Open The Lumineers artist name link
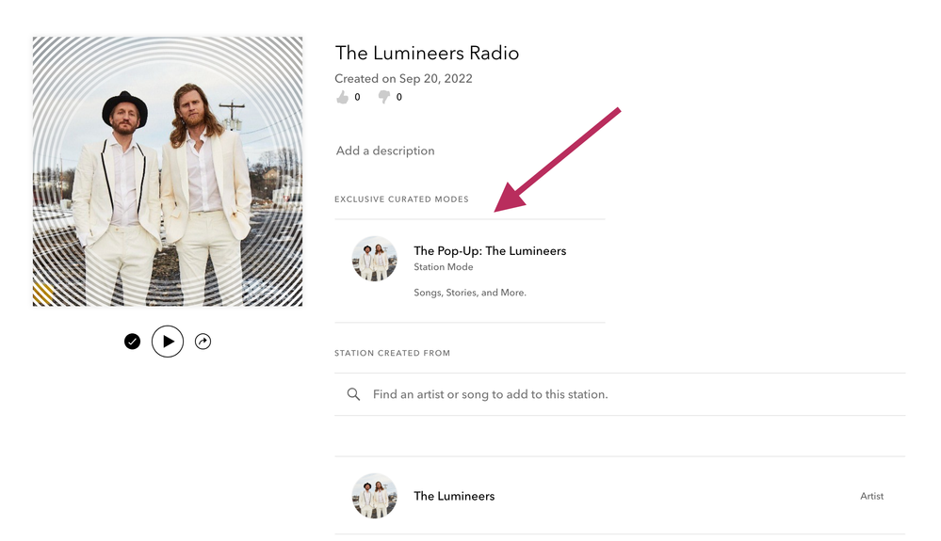Screen dimensions: 941x541 [x=454, y=496]
